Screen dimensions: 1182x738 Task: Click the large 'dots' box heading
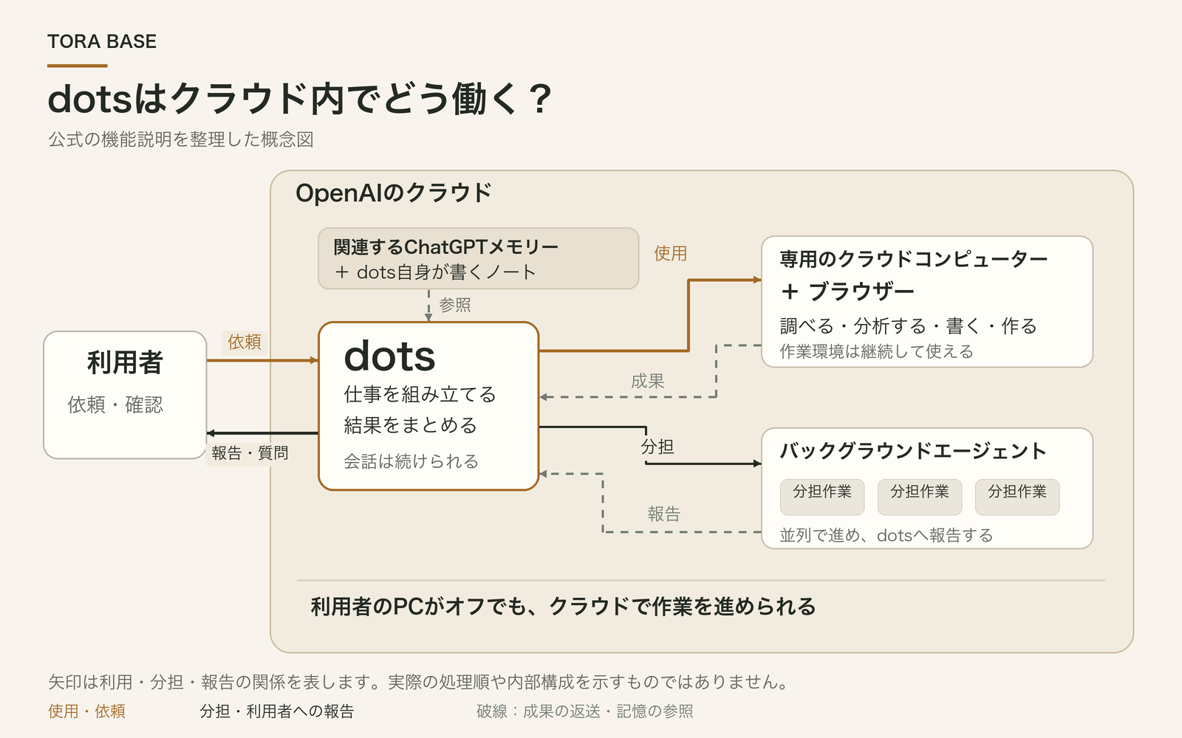click(390, 356)
